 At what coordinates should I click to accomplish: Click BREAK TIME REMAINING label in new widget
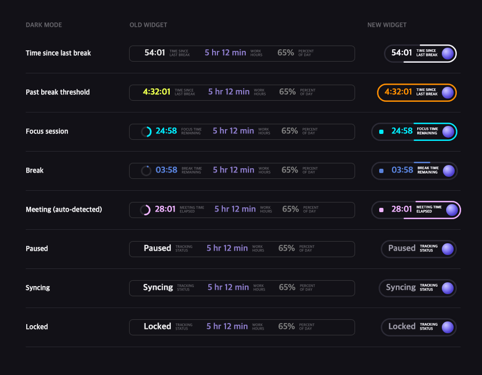(x=428, y=170)
